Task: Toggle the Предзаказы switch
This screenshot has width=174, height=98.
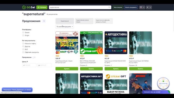Action: click(34, 57)
